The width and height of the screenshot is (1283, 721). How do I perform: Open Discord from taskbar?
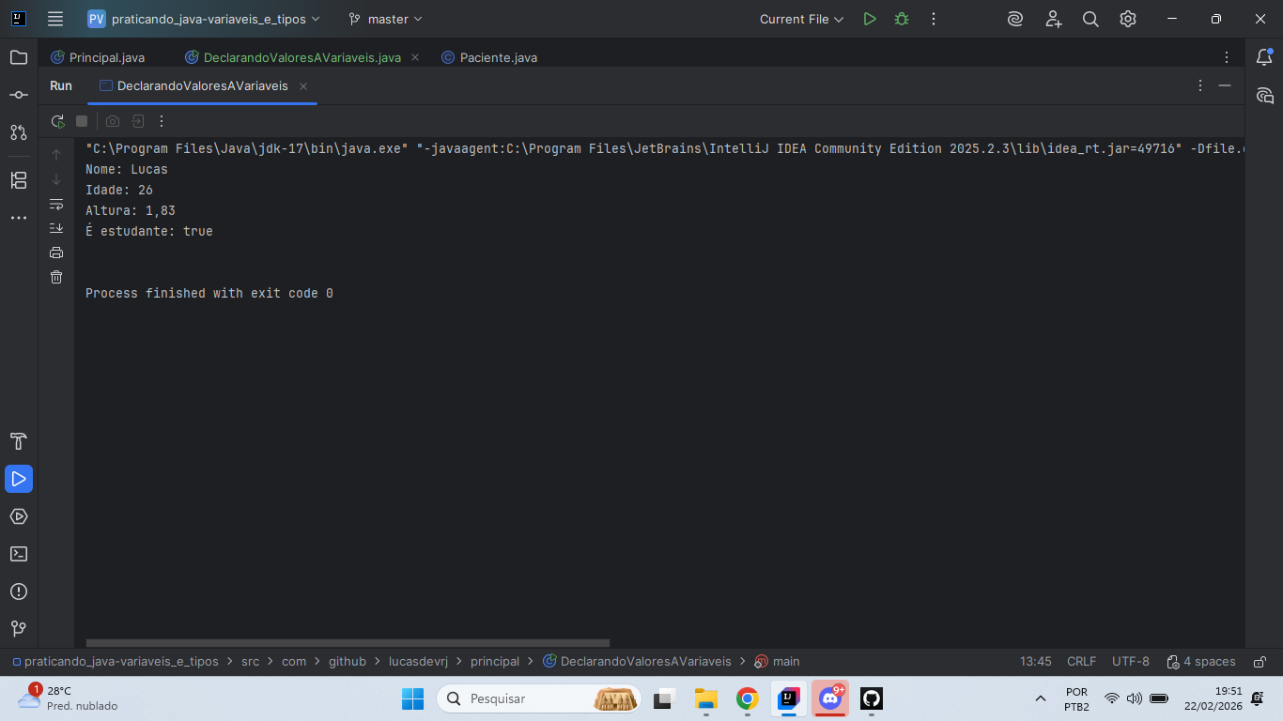[x=830, y=698]
